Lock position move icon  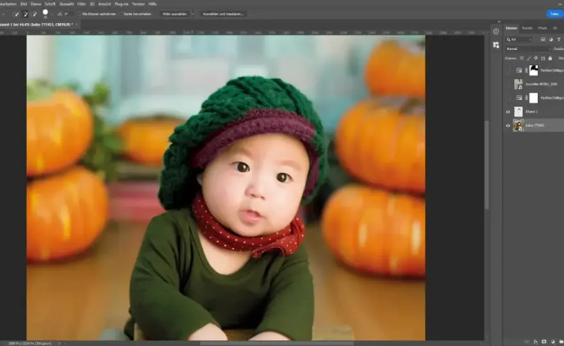click(x=536, y=58)
